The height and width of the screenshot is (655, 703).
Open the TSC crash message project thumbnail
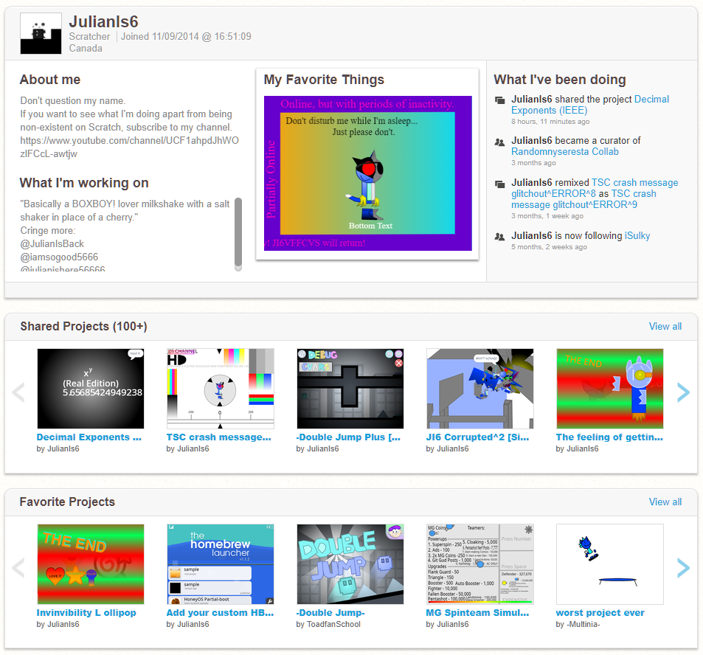tap(221, 388)
